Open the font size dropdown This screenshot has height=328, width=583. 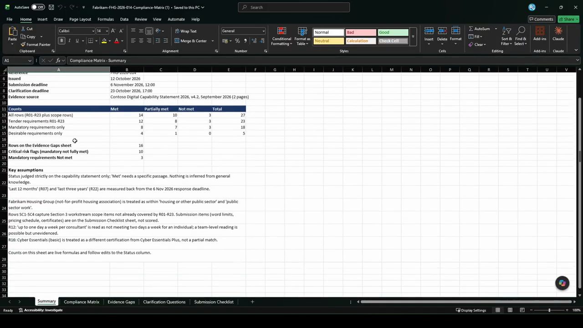pos(107,31)
